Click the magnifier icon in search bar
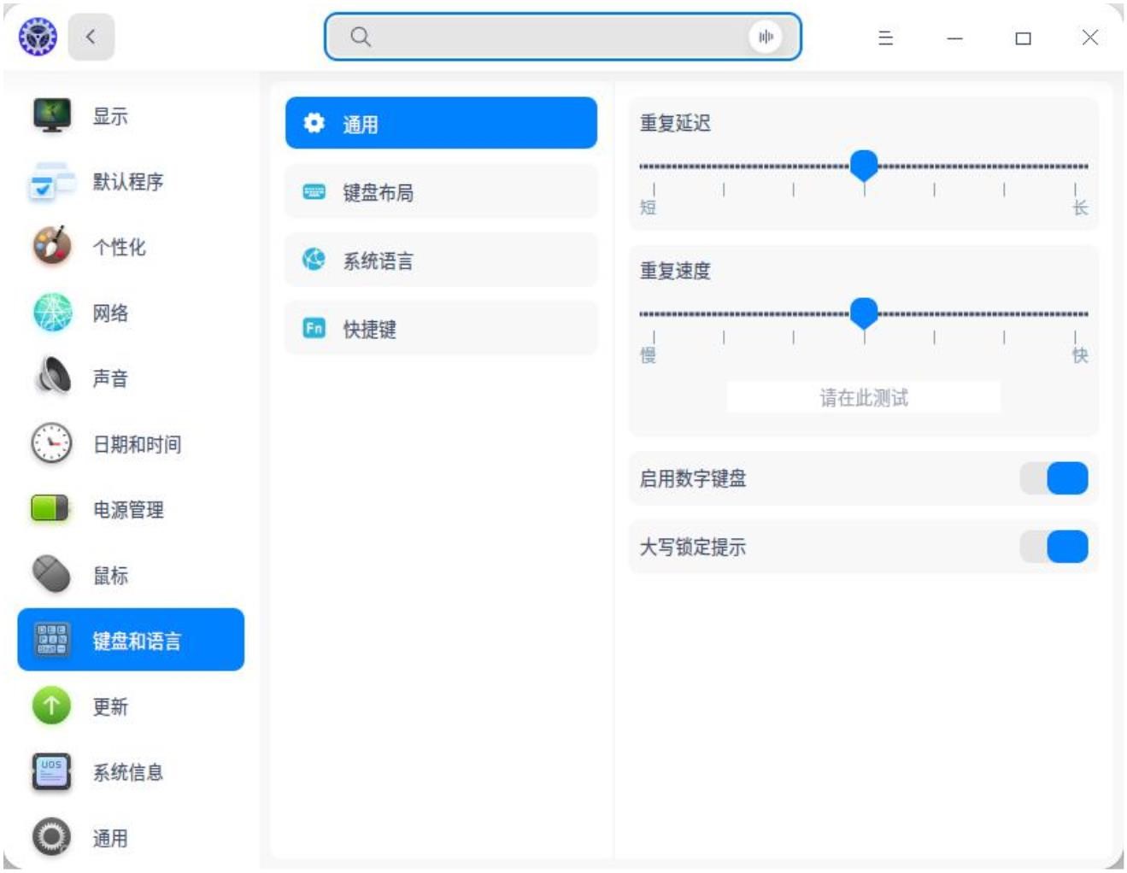The height and width of the screenshot is (873, 1127). [361, 37]
